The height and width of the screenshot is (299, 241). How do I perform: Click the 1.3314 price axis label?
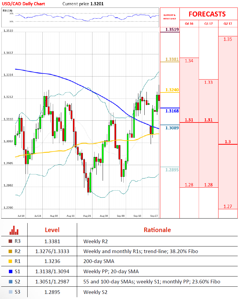tap(8, 75)
